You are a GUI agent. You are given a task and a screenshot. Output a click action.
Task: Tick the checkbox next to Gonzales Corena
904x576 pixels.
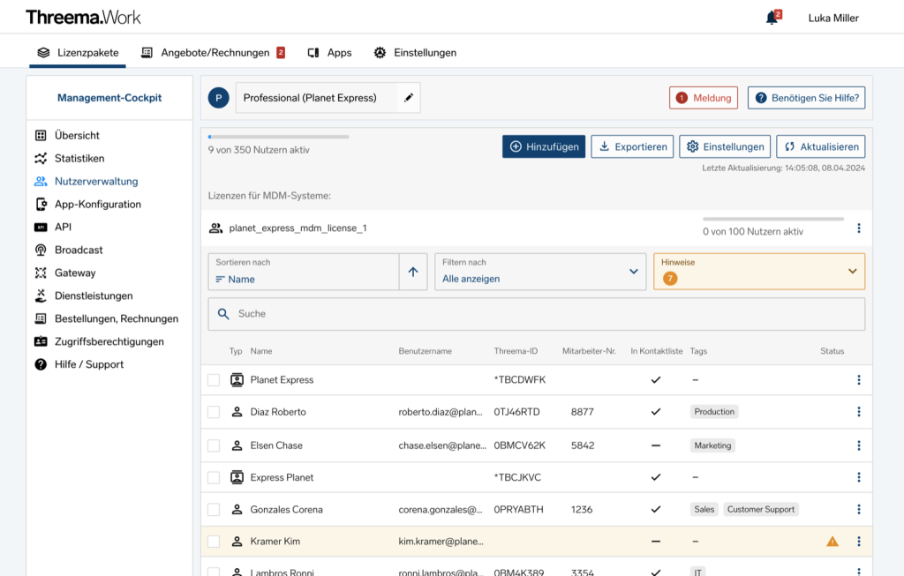[213, 509]
